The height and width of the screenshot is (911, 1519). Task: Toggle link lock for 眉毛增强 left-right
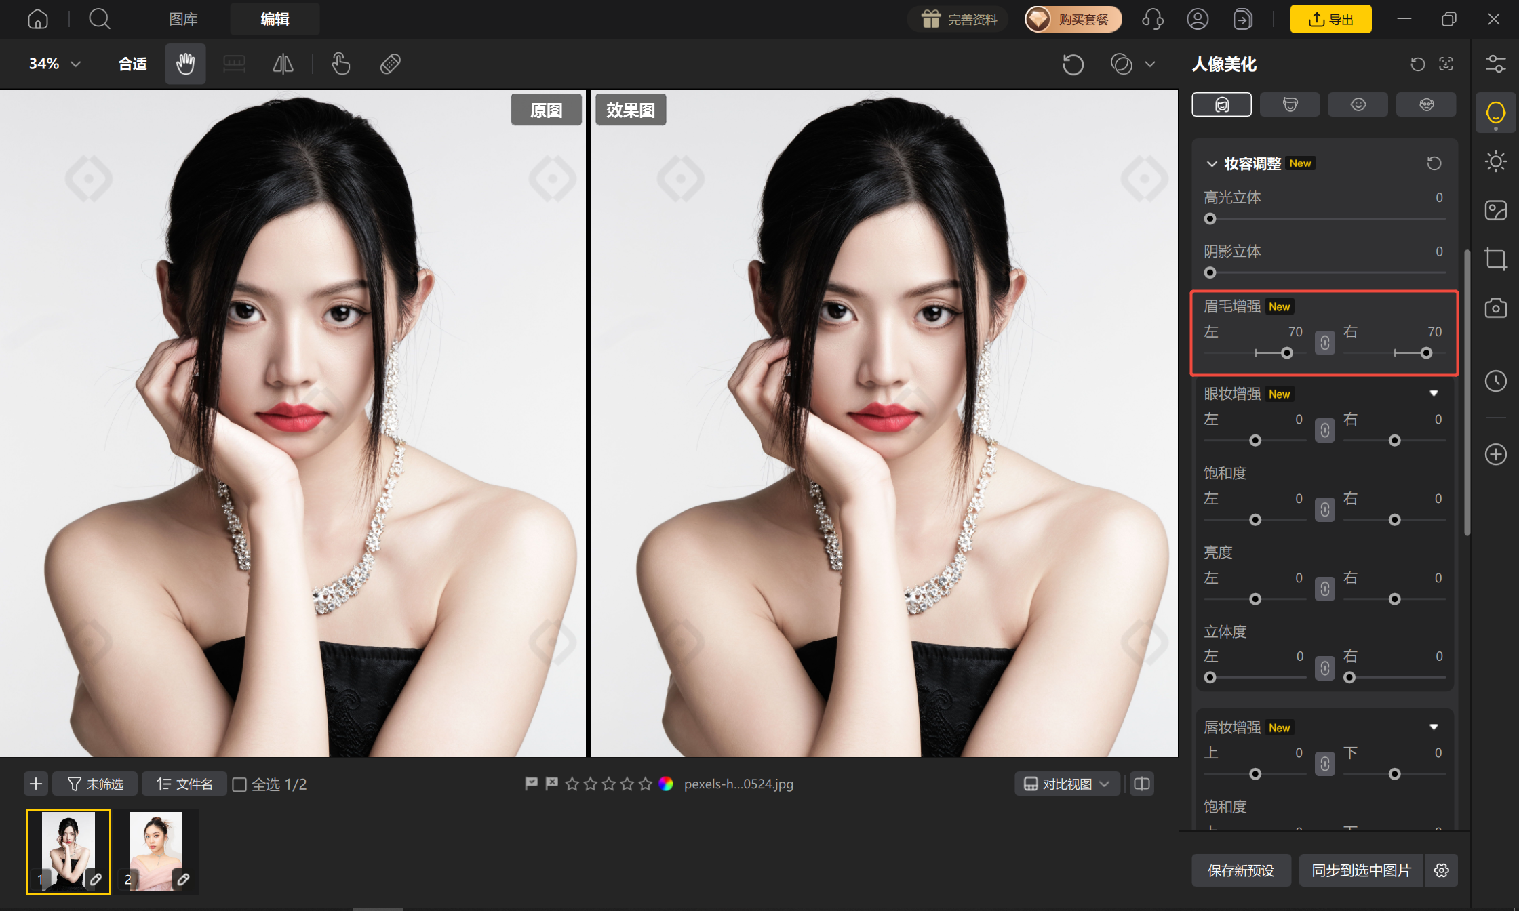point(1325,343)
